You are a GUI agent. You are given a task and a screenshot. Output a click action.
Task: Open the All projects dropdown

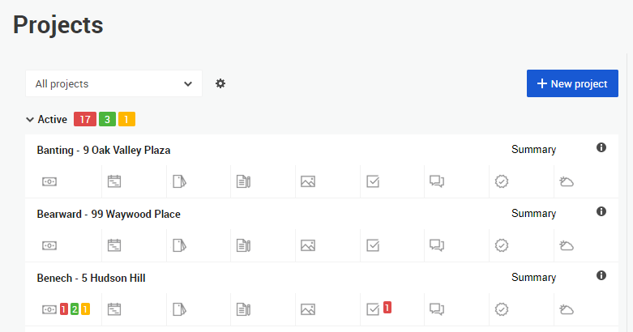(x=113, y=83)
